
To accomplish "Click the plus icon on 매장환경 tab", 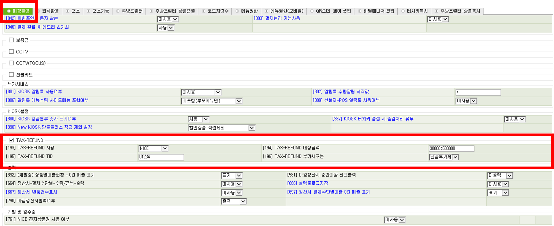I will [9, 11].
